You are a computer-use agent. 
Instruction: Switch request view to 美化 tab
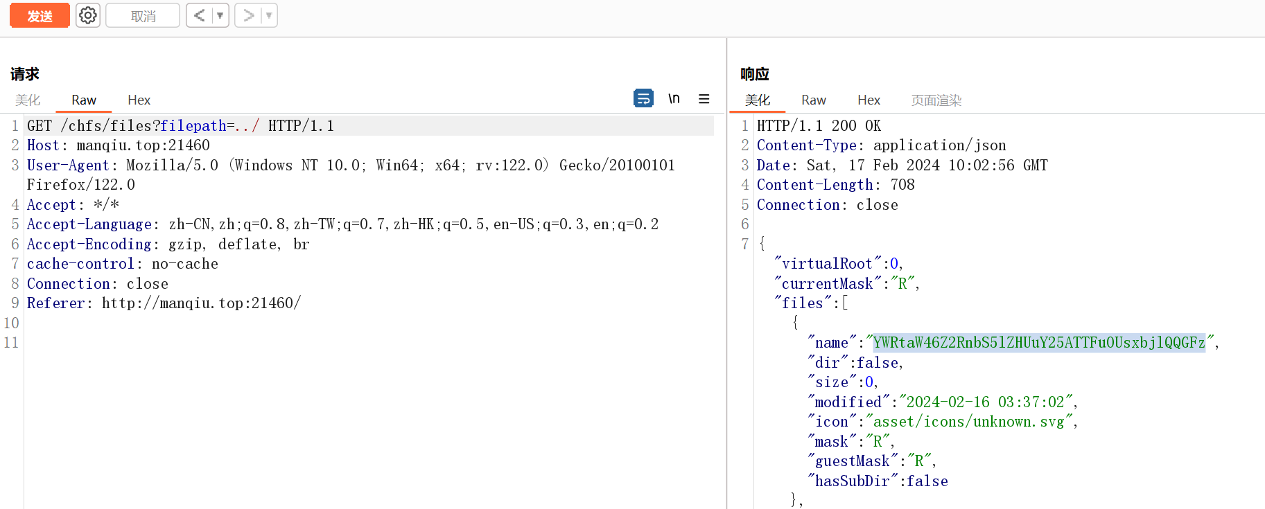pyautogui.click(x=28, y=100)
